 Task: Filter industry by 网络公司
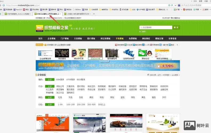(x=60, y=86)
